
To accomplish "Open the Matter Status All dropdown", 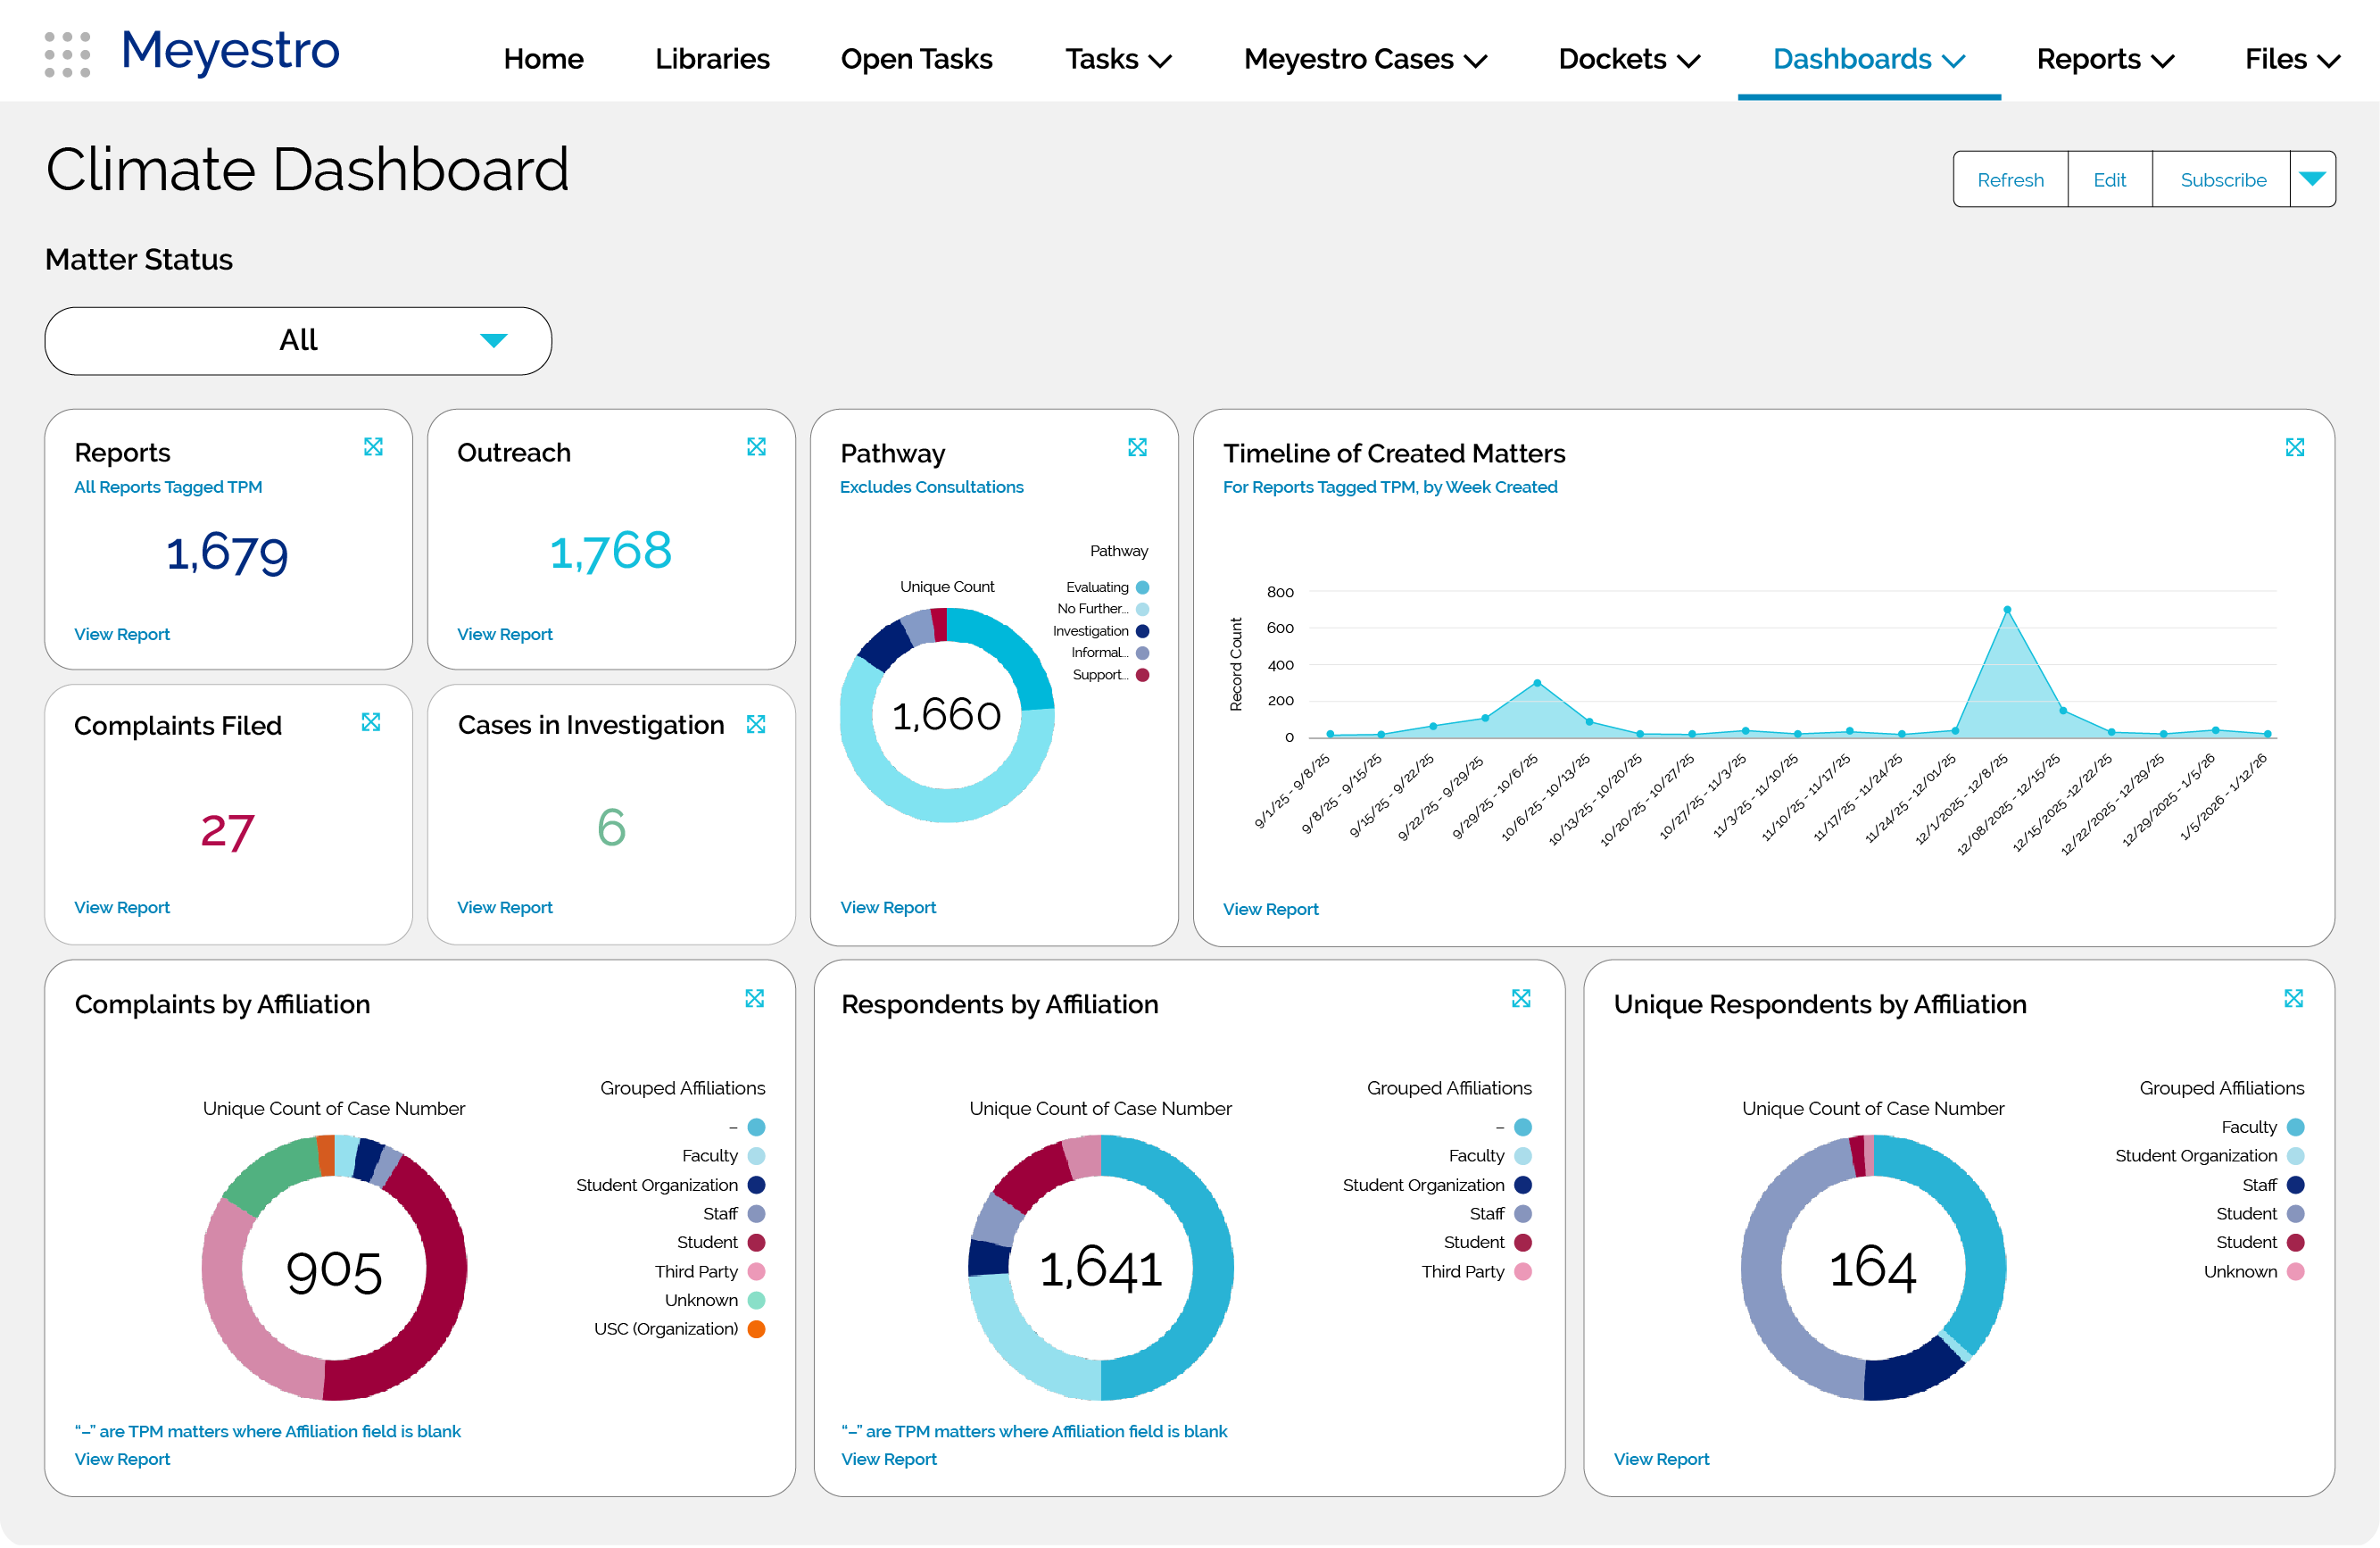I will (298, 341).
